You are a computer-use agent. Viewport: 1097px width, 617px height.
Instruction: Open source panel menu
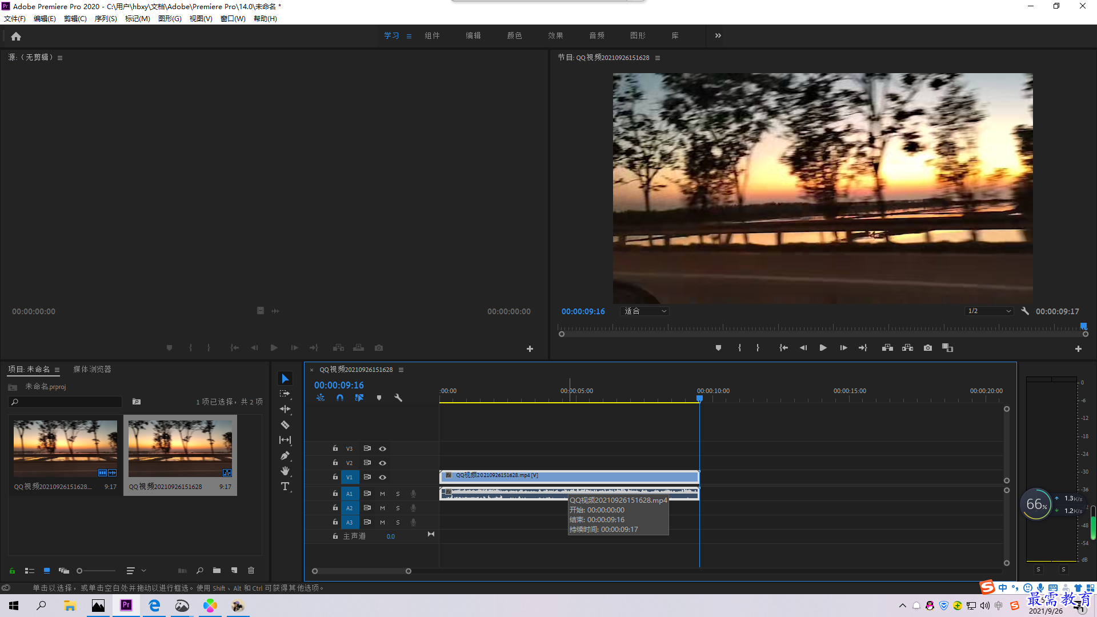[60, 58]
